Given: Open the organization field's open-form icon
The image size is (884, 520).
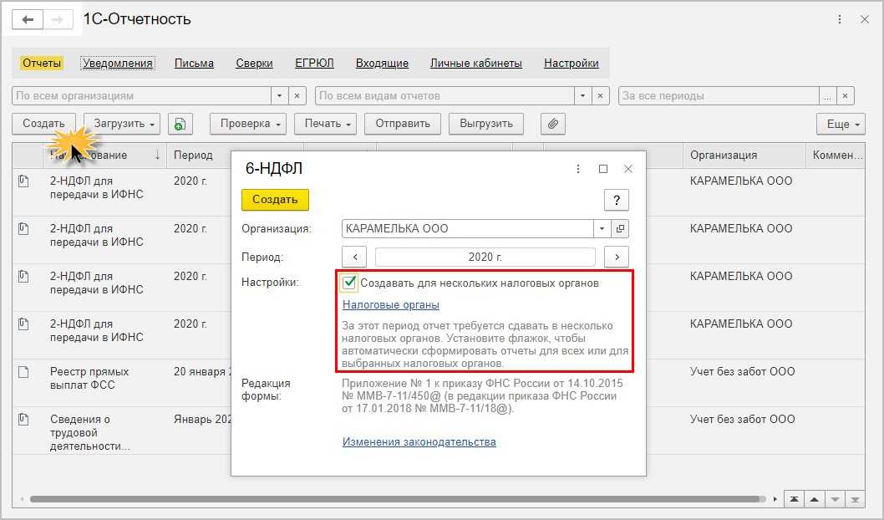Looking at the screenshot, I should pyautogui.click(x=620, y=228).
